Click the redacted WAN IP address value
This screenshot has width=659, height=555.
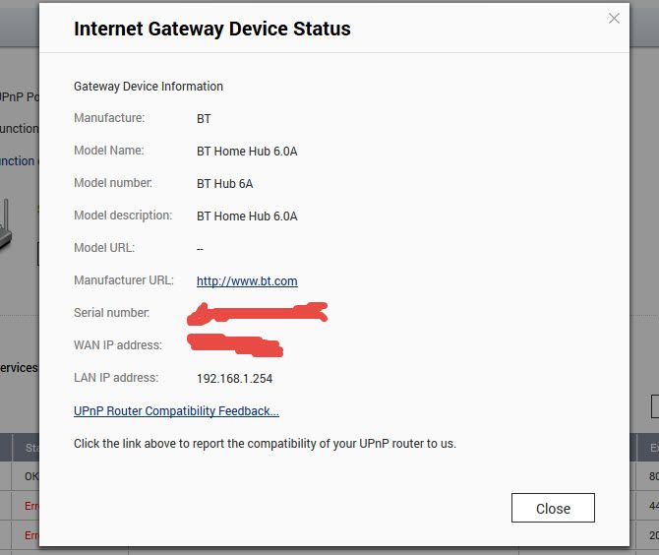click(235, 345)
